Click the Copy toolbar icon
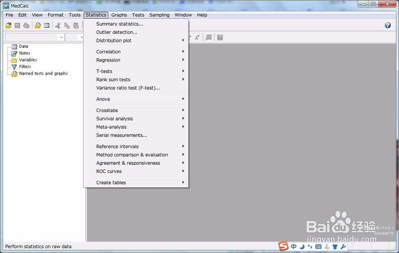 click(x=67, y=25)
